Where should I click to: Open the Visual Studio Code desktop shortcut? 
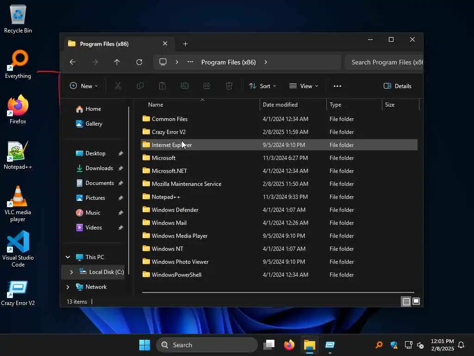pyautogui.click(x=18, y=249)
